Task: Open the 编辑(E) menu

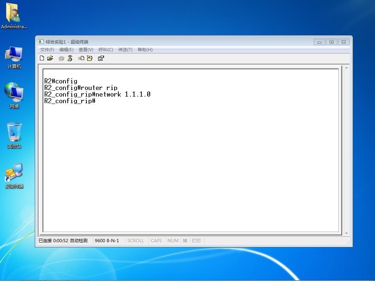Action: (x=66, y=50)
